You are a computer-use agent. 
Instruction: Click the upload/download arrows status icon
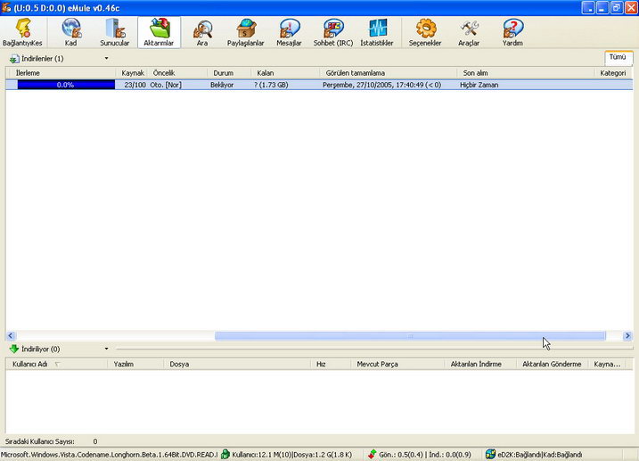372,454
